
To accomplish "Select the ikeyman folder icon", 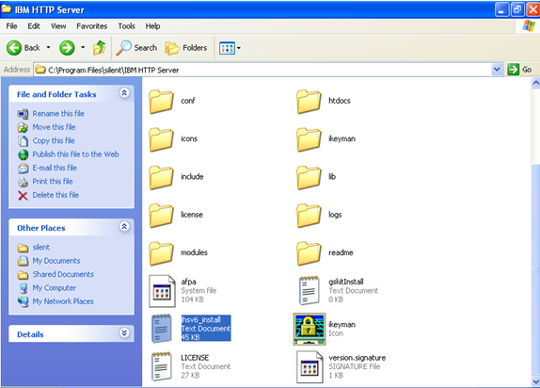I will 309,139.
